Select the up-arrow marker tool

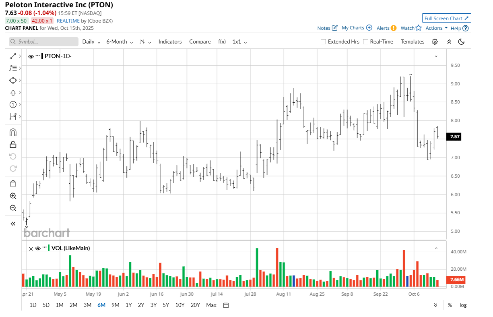[x=13, y=92]
